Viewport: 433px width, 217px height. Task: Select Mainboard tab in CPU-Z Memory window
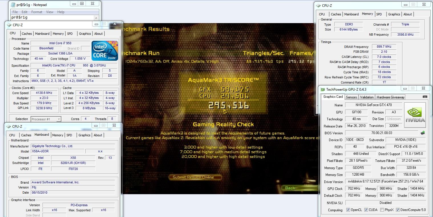coord(351,14)
